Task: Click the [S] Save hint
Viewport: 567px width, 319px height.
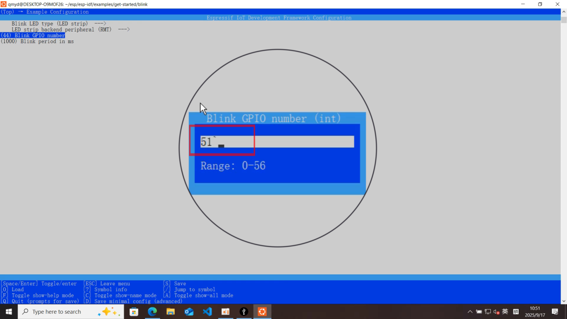Action: (174, 284)
